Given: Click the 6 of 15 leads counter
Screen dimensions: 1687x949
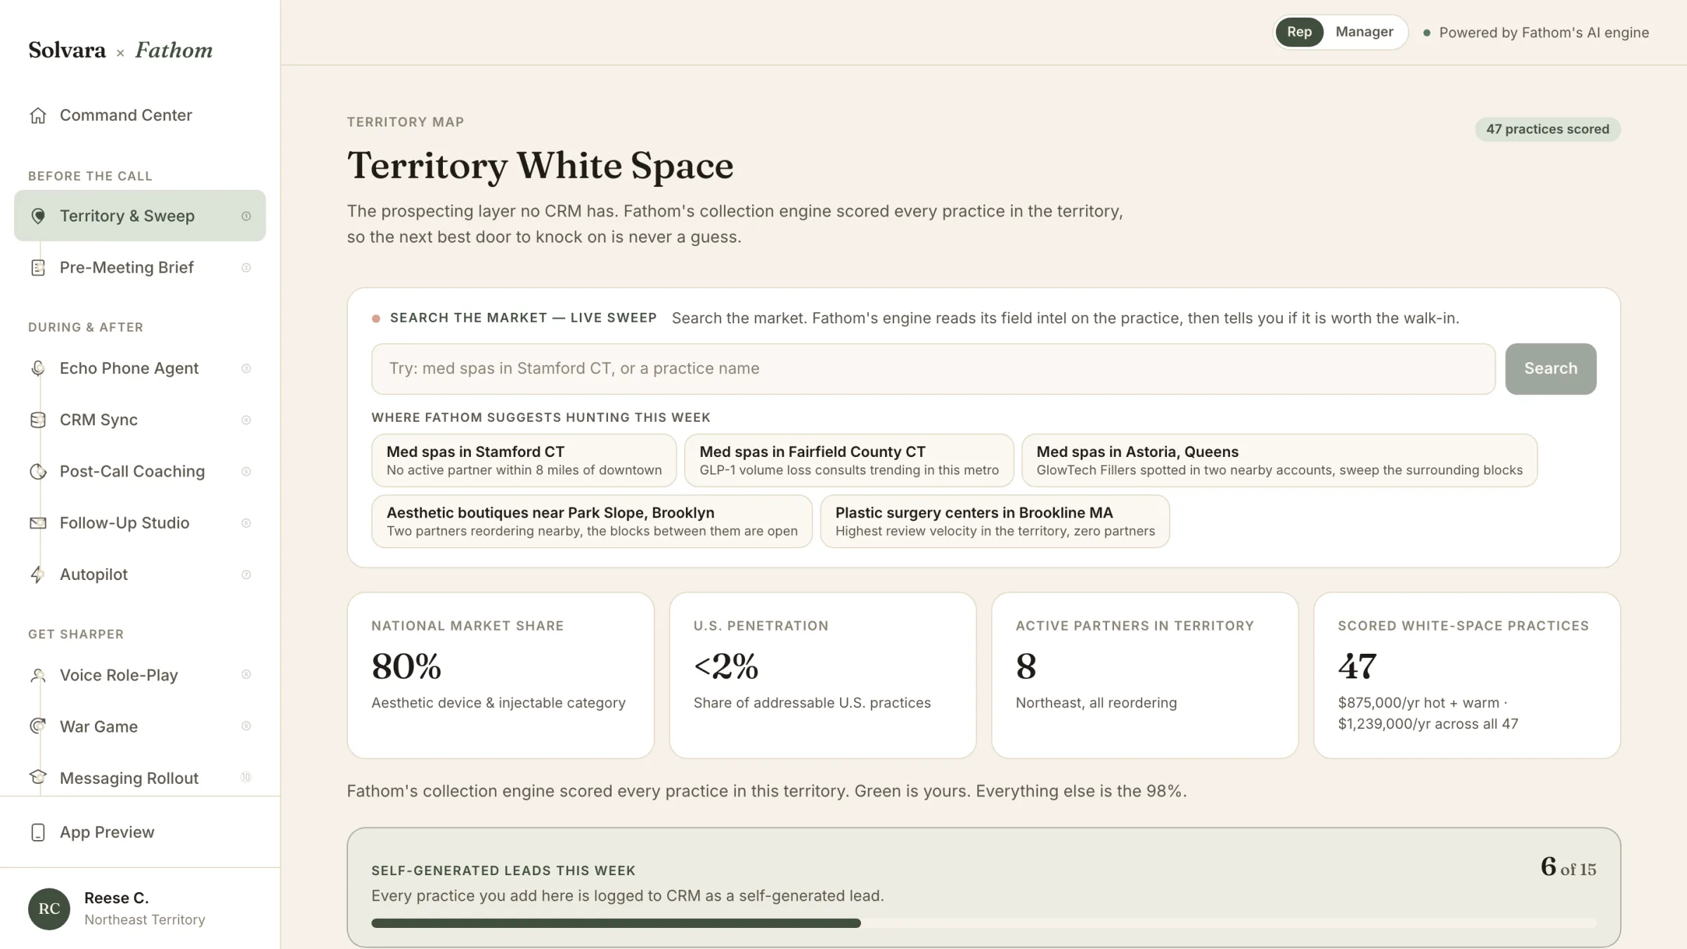Looking at the screenshot, I should tap(1568, 867).
